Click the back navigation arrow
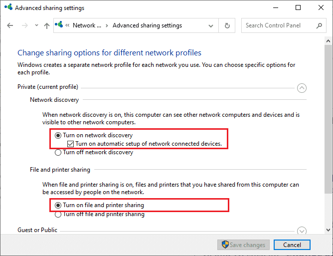 (10, 25)
